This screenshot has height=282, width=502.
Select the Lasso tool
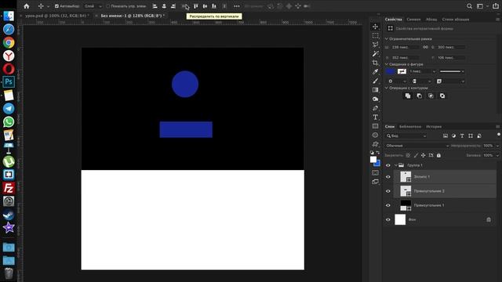pyautogui.click(x=375, y=45)
